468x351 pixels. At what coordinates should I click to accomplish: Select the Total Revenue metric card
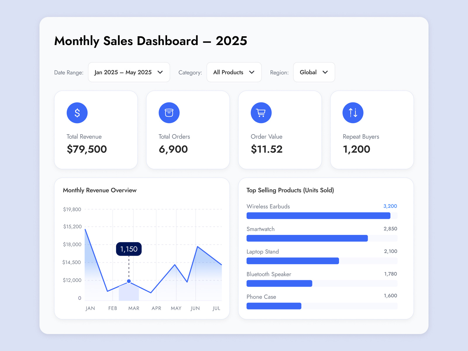(x=96, y=130)
